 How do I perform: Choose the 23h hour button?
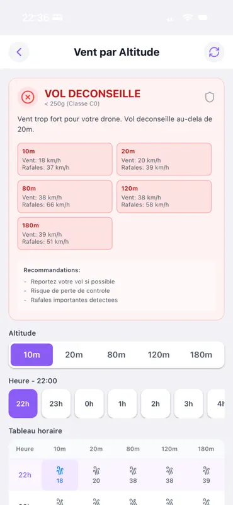(56, 403)
